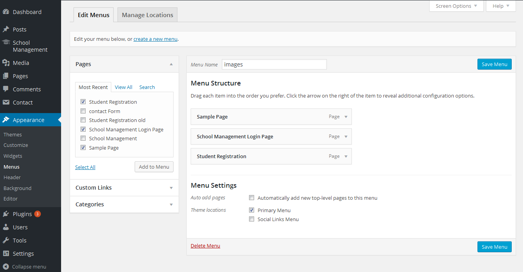Screen dimensions: 523x272
Task: Click the Tools wrench icon
Action: pos(7,240)
